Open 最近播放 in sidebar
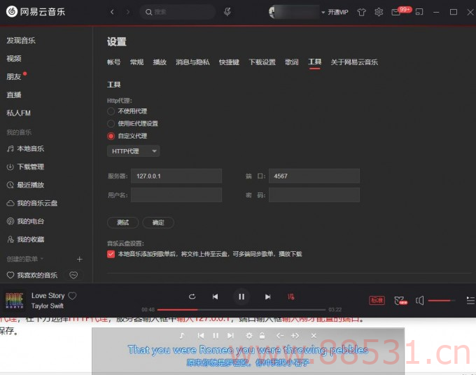 pyautogui.click(x=25, y=185)
